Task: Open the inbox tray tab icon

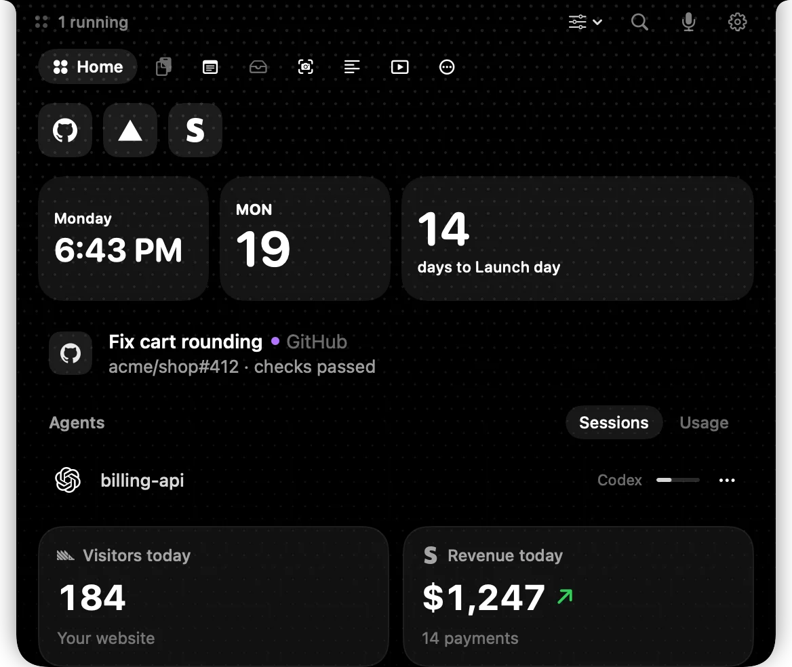Action: point(258,67)
